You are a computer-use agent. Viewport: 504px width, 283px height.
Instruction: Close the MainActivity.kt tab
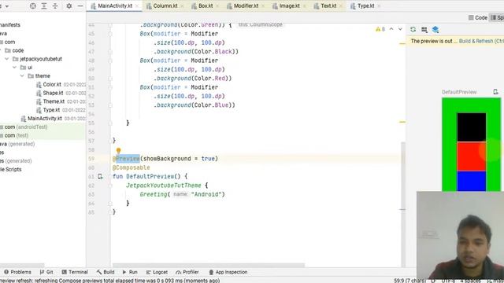137,6
